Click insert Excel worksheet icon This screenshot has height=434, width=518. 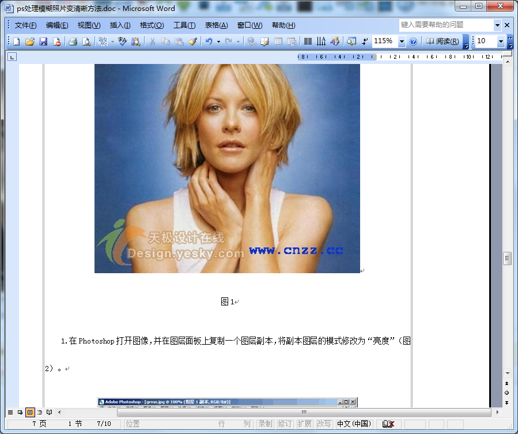[x=292, y=41]
